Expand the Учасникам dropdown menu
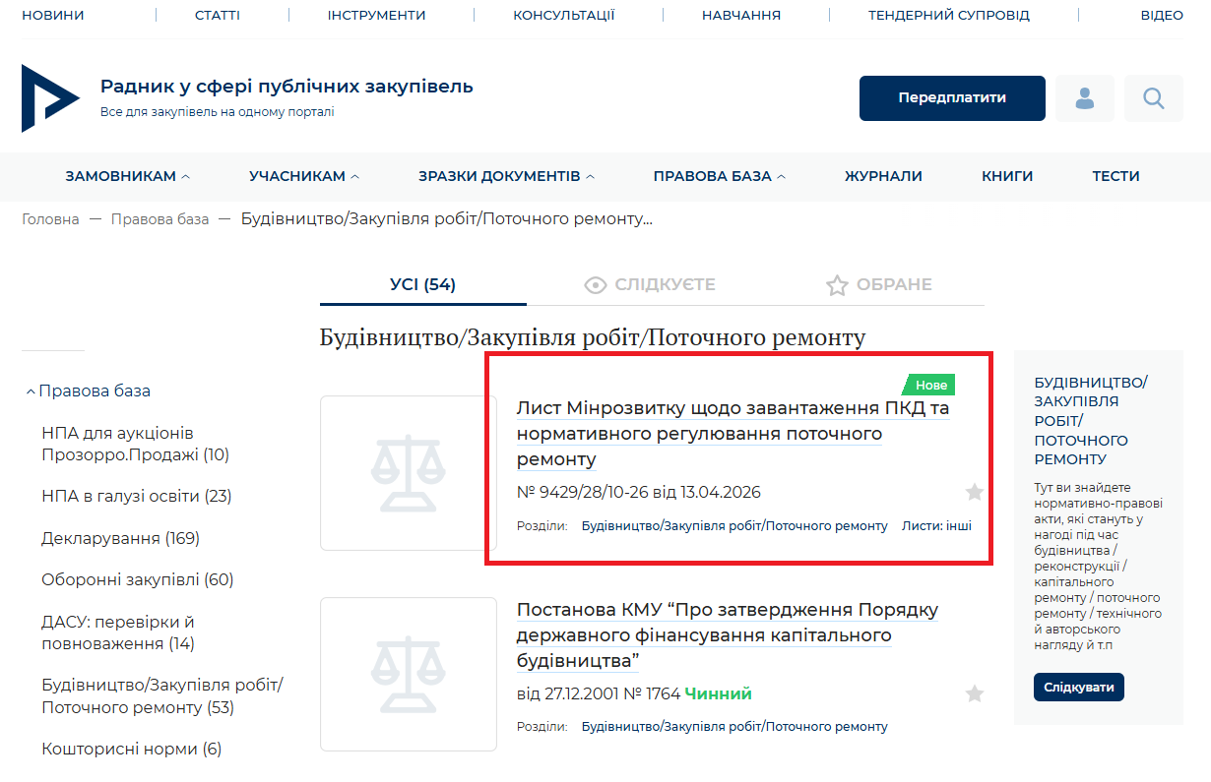Image resolution: width=1211 pixels, height=782 pixels. [x=303, y=176]
